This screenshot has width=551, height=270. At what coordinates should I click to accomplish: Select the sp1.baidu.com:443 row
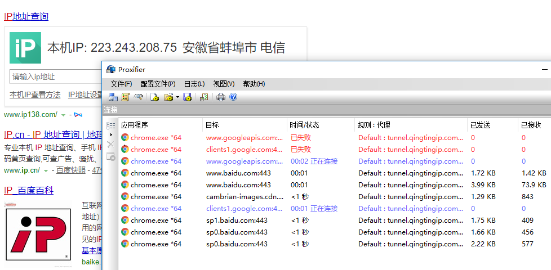tap(335, 220)
